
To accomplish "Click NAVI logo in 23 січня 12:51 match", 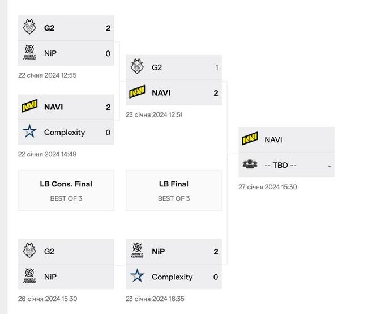I will pos(137,92).
